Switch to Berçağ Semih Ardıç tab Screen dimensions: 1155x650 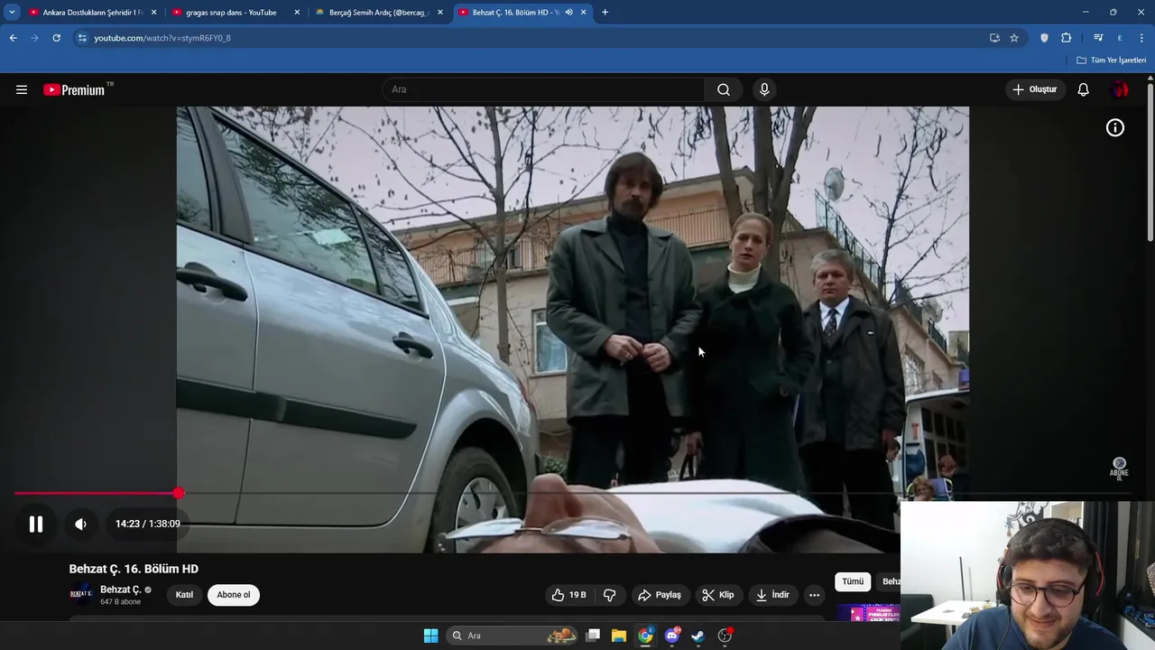pyautogui.click(x=377, y=13)
